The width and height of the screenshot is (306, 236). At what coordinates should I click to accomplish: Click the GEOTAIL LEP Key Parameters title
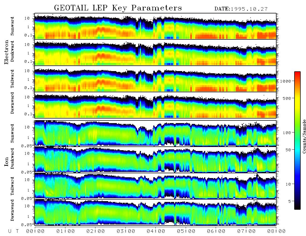tap(118, 8)
